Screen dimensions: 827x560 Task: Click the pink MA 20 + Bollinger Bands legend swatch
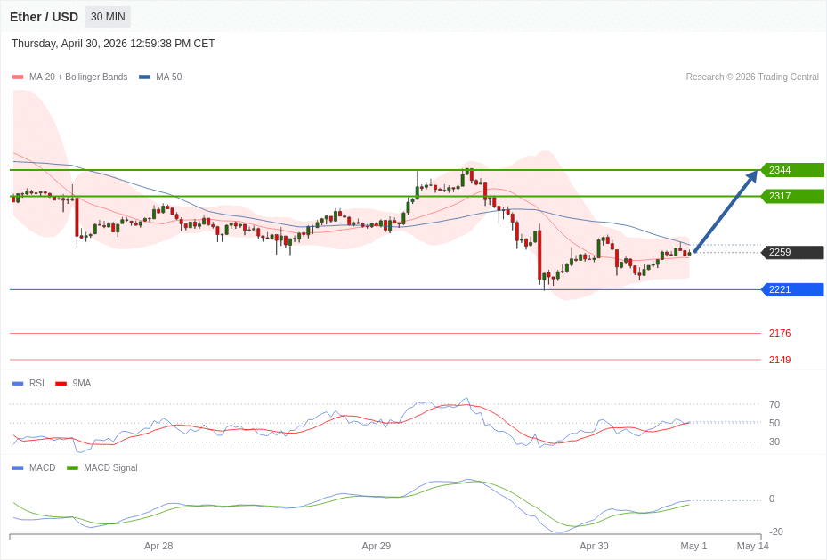point(18,77)
